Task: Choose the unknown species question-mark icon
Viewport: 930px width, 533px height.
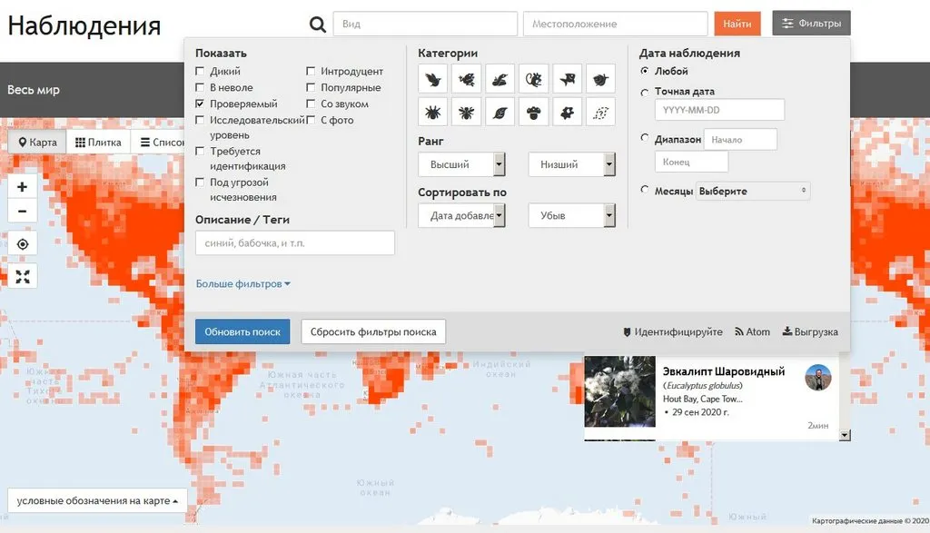Action: [x=600, y=113]
